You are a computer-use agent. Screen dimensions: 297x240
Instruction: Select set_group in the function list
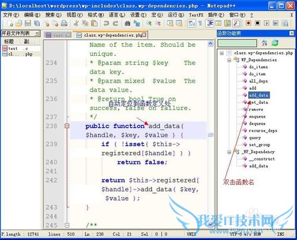[x=260, y=145]
